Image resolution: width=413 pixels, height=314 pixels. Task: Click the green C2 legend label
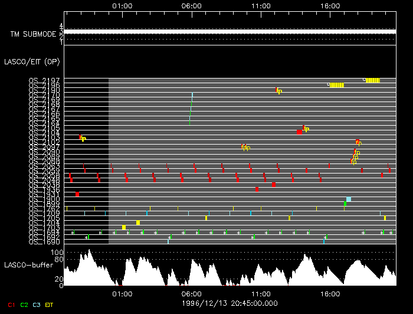(x=24, y=305)
